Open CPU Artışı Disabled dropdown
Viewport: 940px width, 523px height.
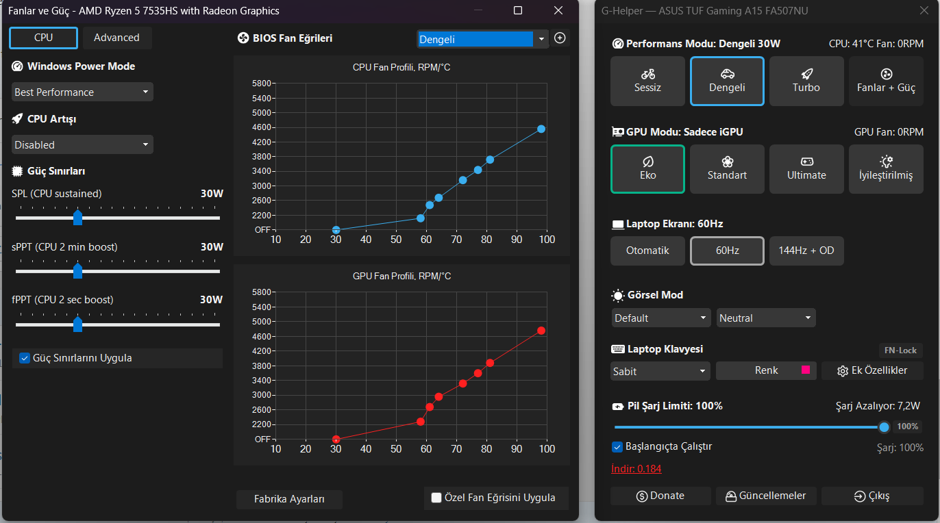coord(82,144)
